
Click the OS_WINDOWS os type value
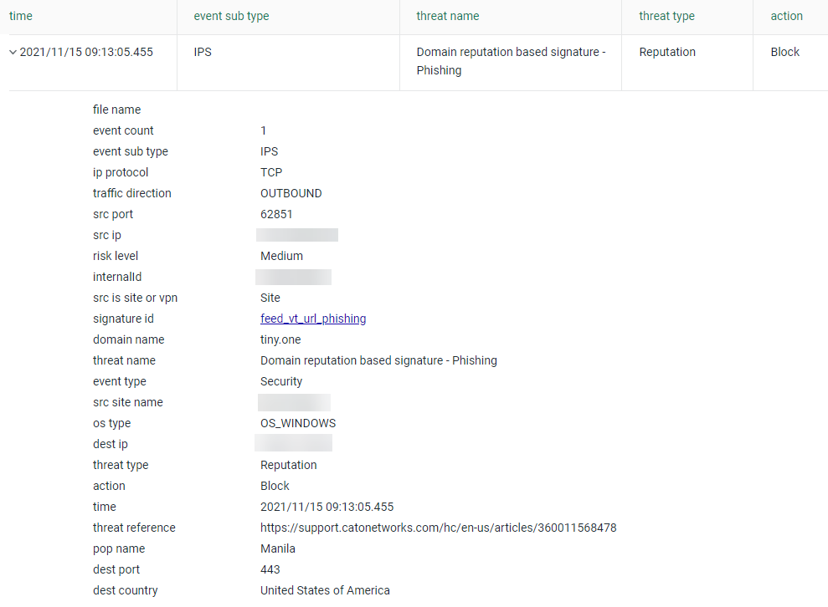coord(298,423)
